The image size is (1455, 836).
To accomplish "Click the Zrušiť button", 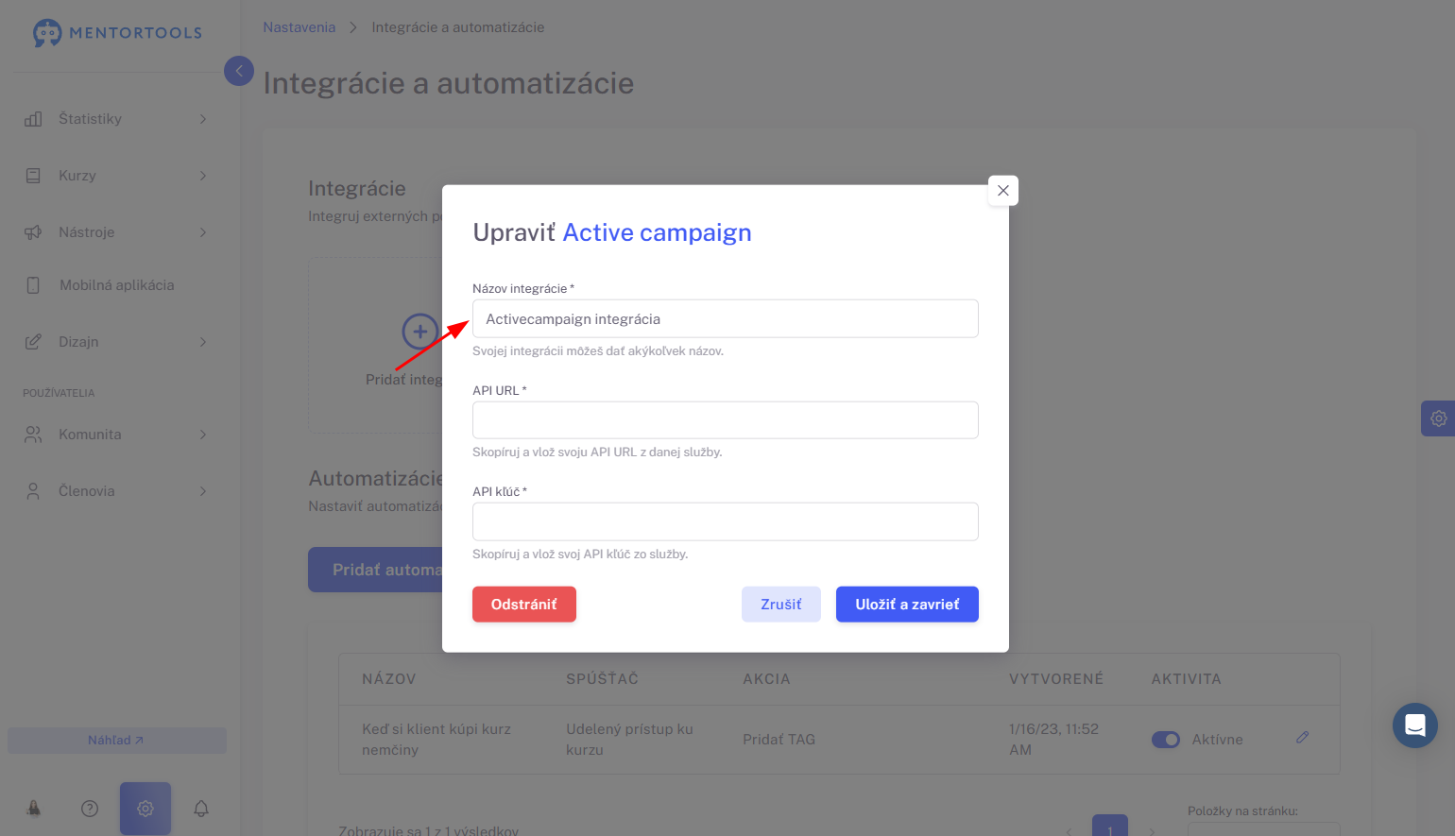I will pyautogui.click(x=781, y=605).
